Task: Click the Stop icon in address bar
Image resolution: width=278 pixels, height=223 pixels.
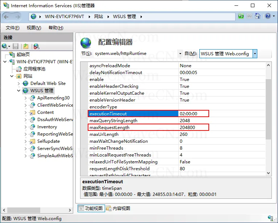Action: tap(249, 16)
